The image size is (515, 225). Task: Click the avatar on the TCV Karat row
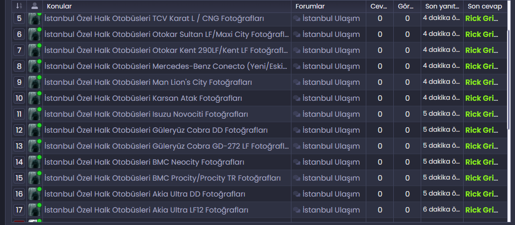(x=34, y=18)
